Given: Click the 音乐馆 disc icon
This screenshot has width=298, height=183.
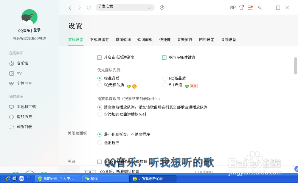Looking at the screenshot, I should click(12, 63).
